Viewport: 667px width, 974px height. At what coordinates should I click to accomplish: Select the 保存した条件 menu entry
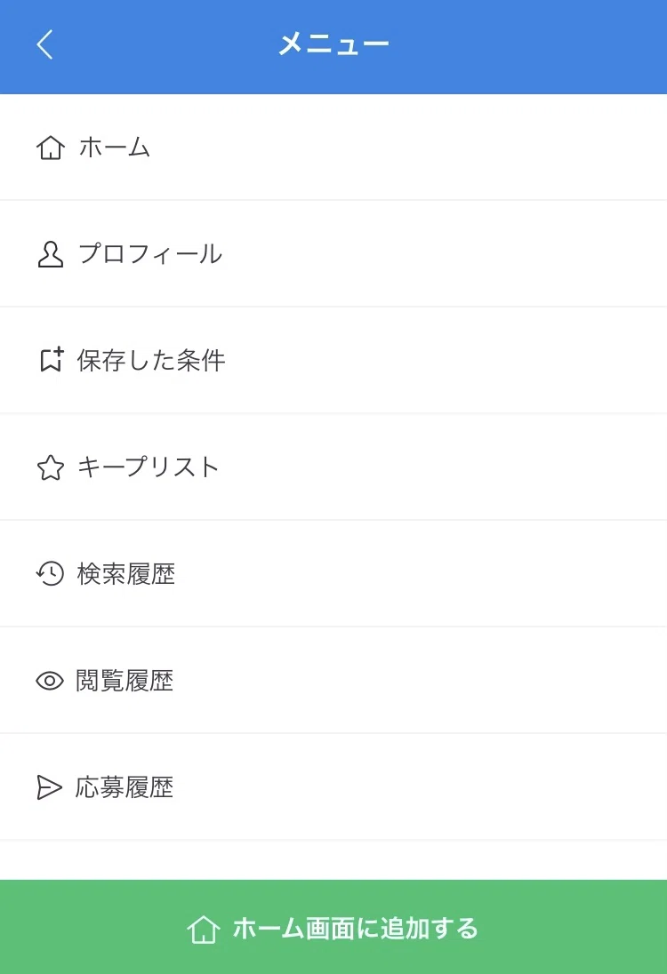[x=333, y=360]
